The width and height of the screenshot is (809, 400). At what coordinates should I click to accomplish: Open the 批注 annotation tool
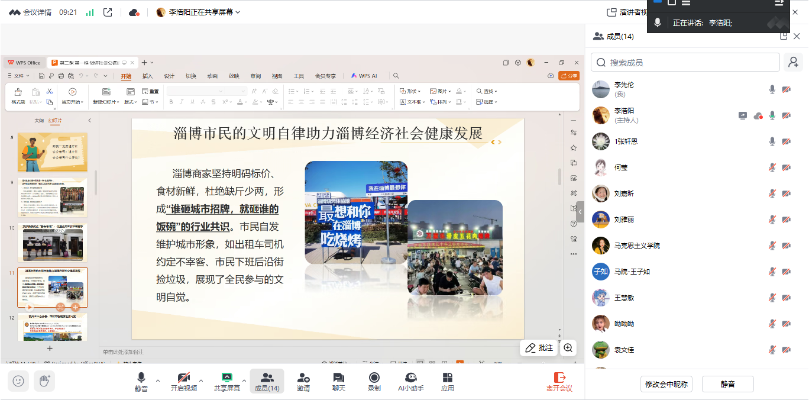pos(539,348)
